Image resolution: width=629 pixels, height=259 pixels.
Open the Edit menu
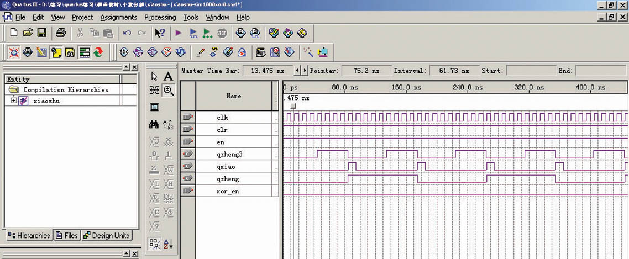click(x=38, y=17)
